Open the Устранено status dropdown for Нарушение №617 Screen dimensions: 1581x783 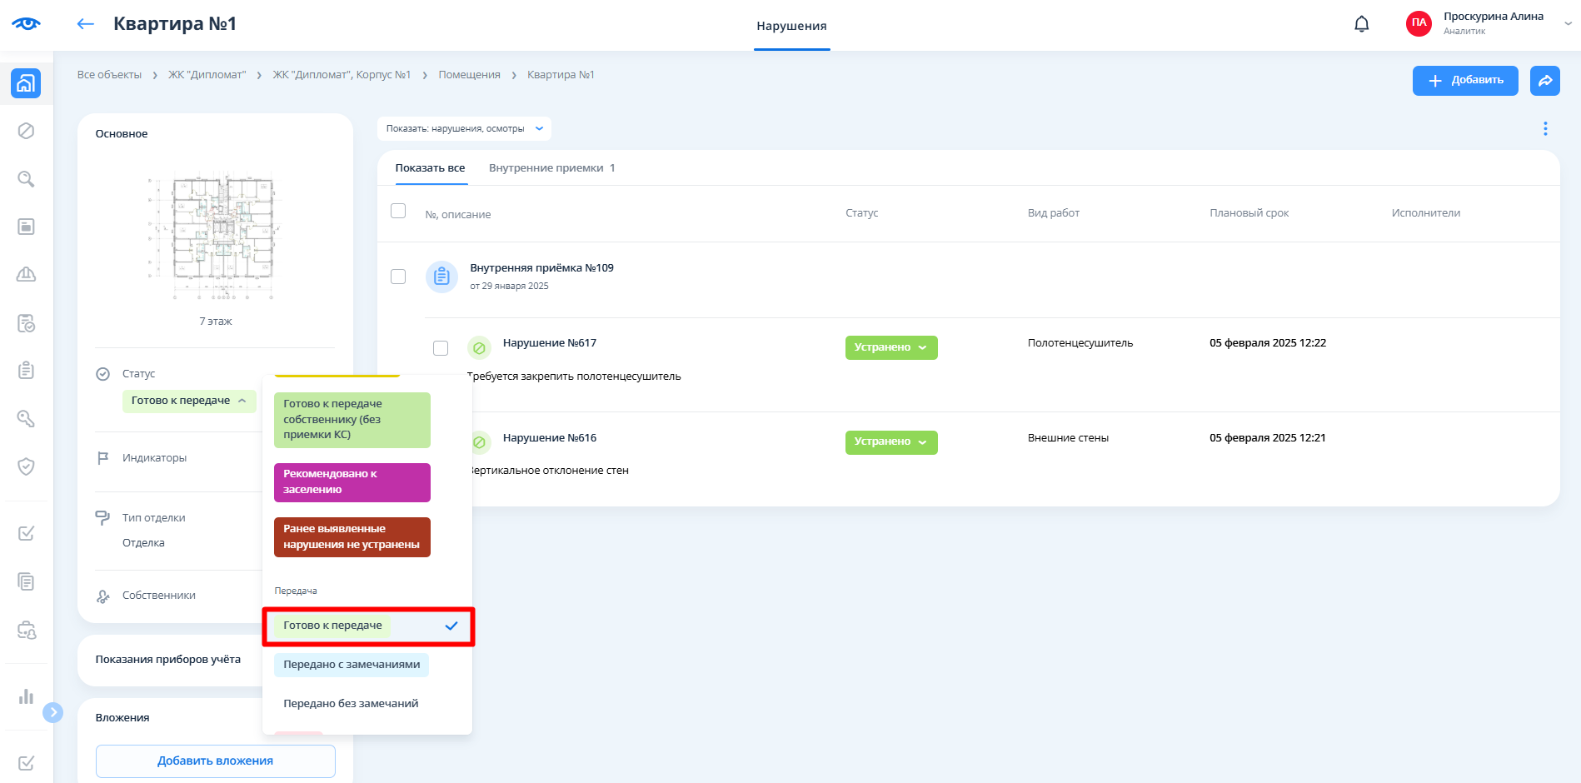(x=890, y=347)
